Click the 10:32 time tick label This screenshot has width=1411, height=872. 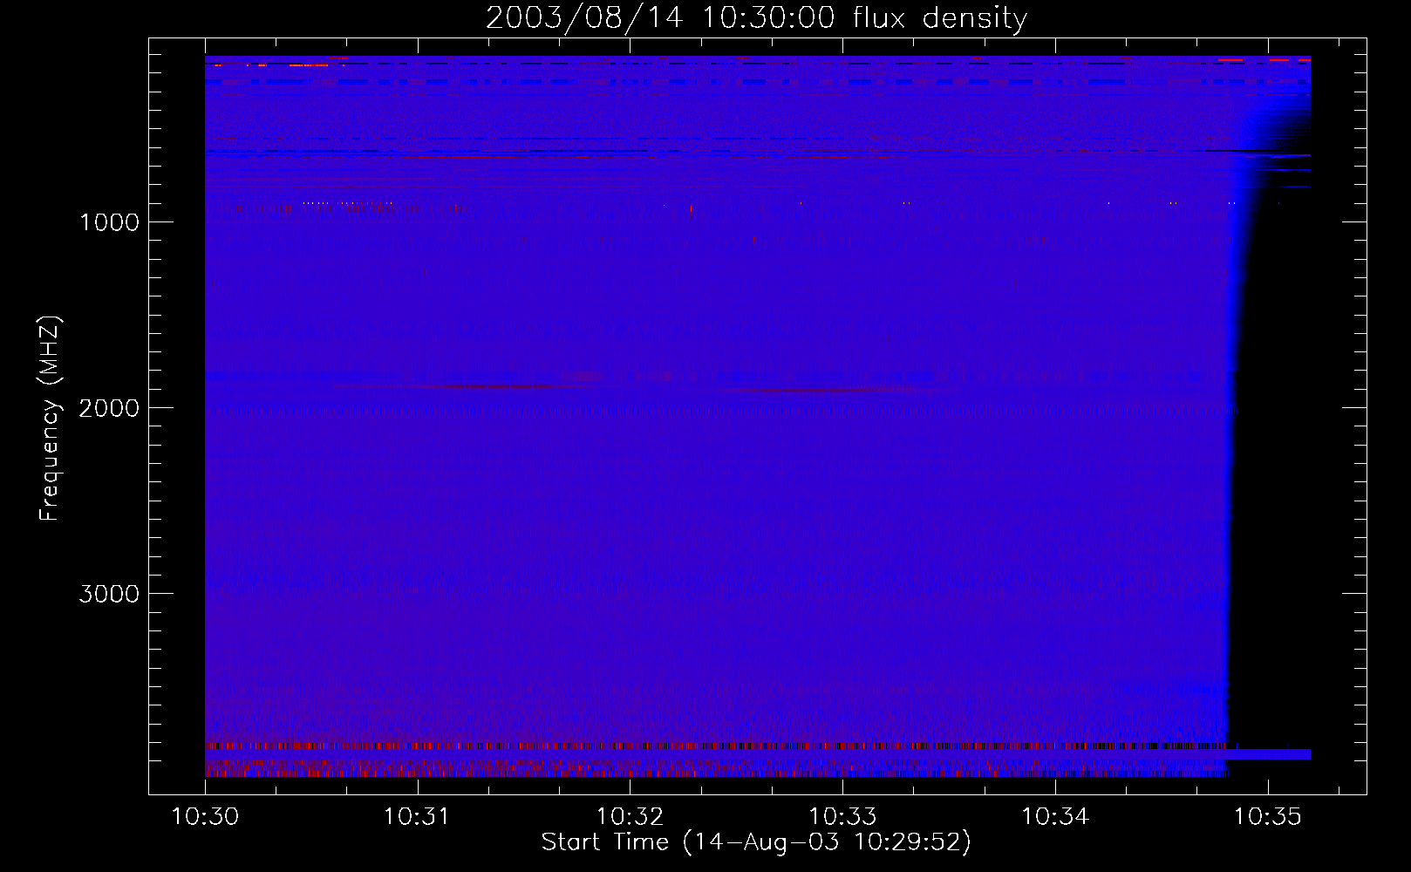coord(630,817)
